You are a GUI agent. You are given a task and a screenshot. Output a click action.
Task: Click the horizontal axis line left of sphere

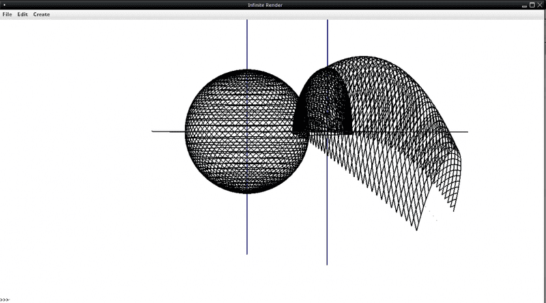pos(167,131)
